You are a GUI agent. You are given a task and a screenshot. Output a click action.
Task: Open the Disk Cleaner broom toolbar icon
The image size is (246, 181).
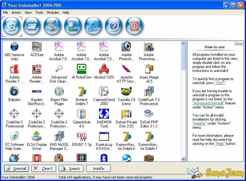pyautogui.click(x=52, y=26)
